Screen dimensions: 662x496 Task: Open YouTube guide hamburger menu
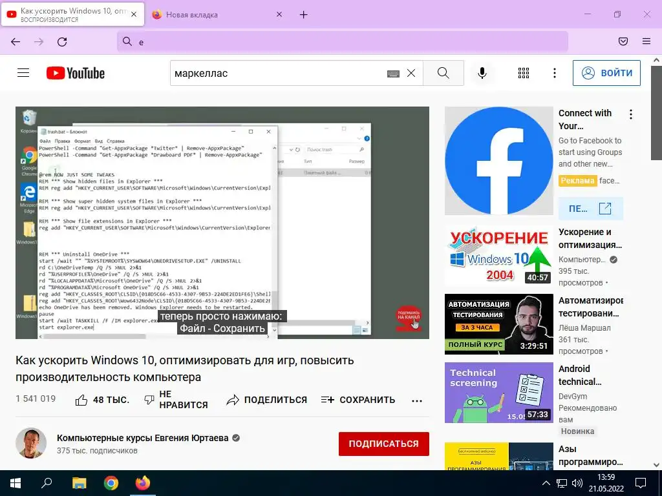coord(23,73)
